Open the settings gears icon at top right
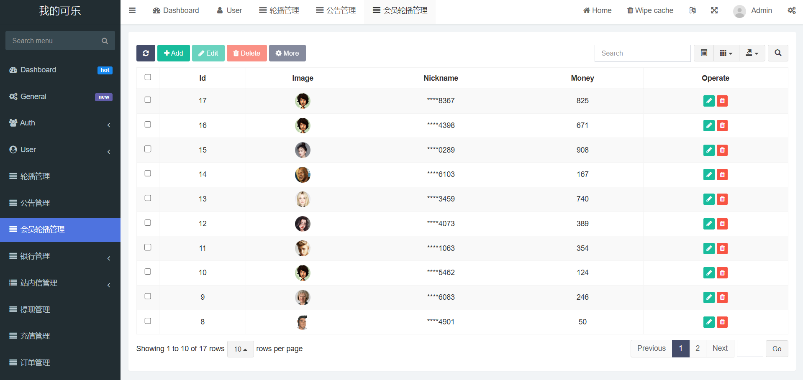803x380 pixels. 792,10
